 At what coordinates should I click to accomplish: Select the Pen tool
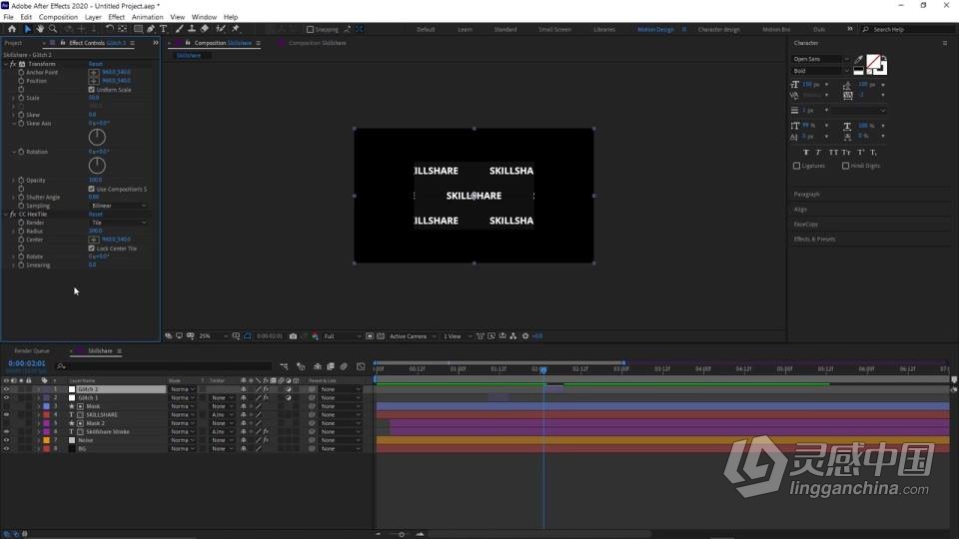151,29
